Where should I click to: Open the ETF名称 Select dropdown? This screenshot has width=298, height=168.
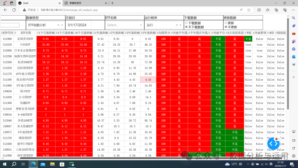124,25
